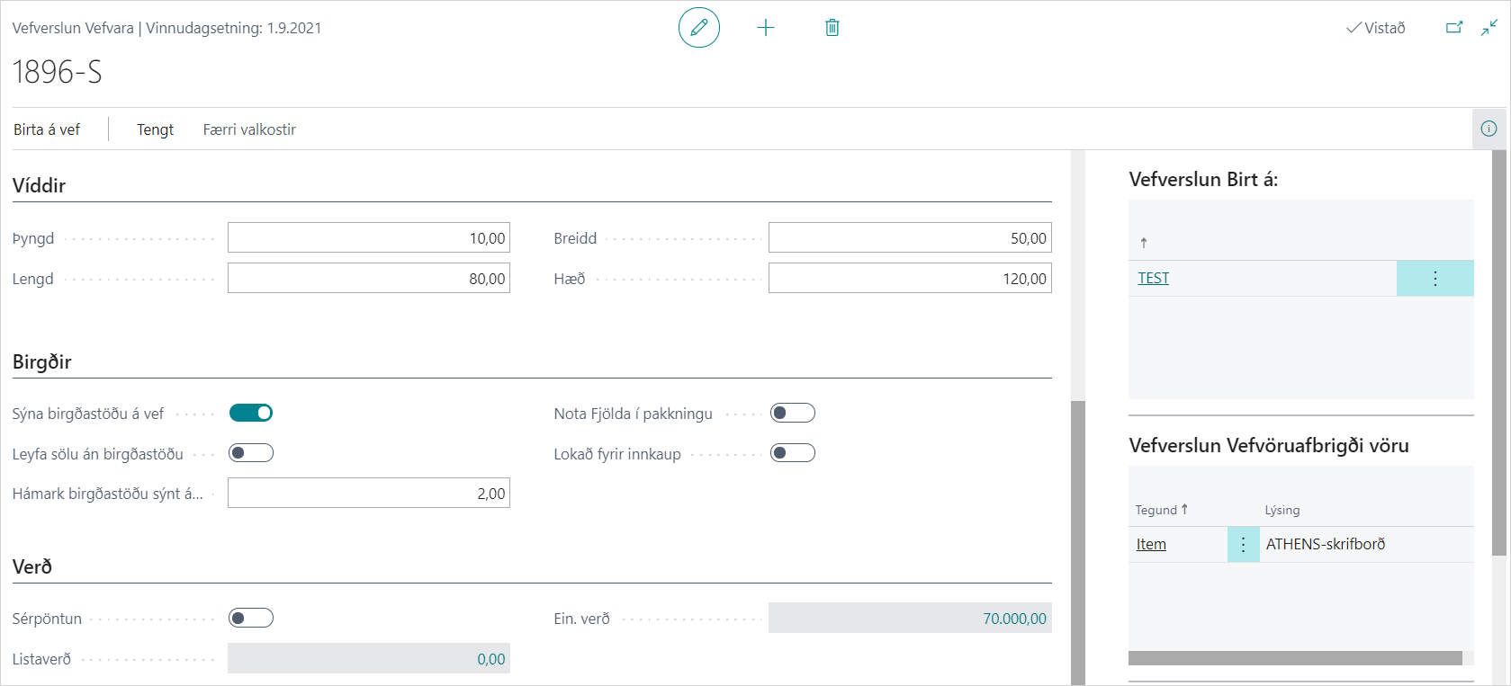The height and width of the screenshot is (686, 1511).
Task: Click the collapse page arrows icon
Action: (x=1489, y=28)
